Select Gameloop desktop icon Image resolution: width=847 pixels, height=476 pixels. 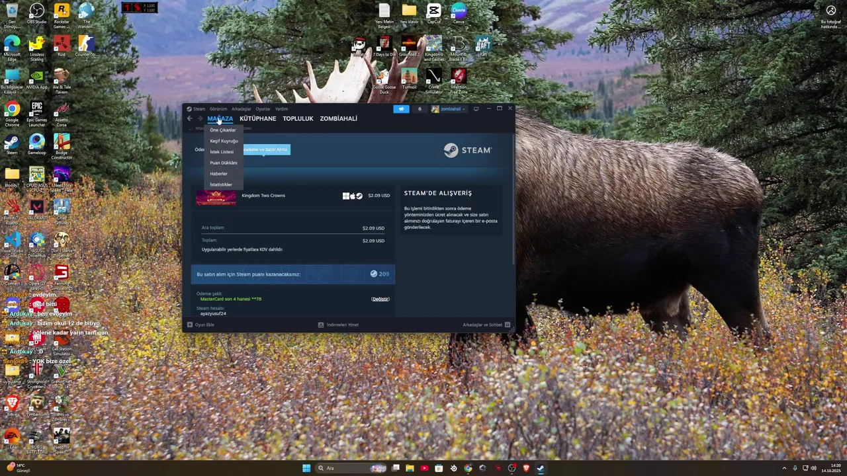coord(37,145)
